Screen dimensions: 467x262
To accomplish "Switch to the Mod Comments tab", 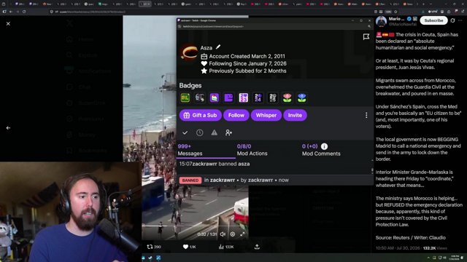I will click(x=321, y=150).
